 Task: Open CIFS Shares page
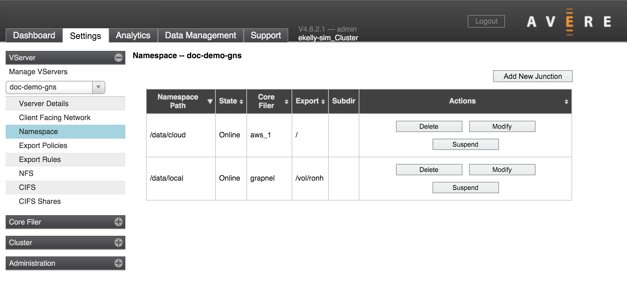(x=65, y=202)
